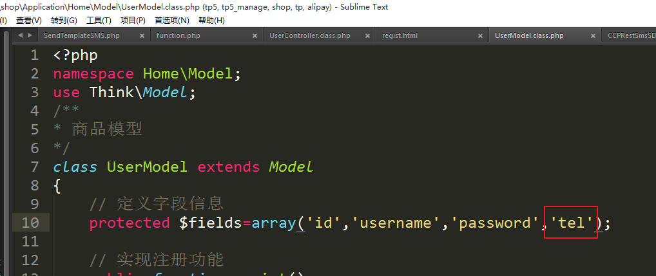Screen dimensions: 656x276
Task: Select the regist.html tab
Action: [400, 36]
